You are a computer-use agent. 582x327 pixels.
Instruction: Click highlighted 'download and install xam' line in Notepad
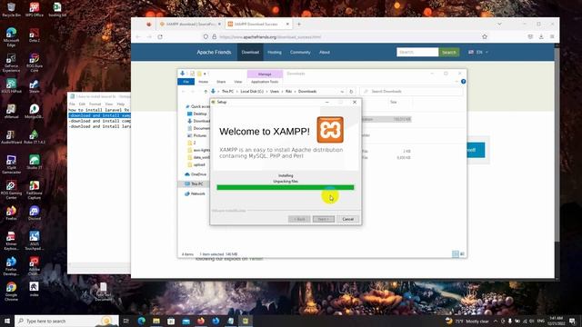tap(99, 115)
